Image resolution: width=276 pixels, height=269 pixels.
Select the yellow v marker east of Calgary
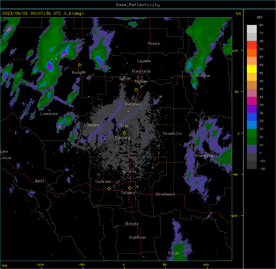[137, 187]
